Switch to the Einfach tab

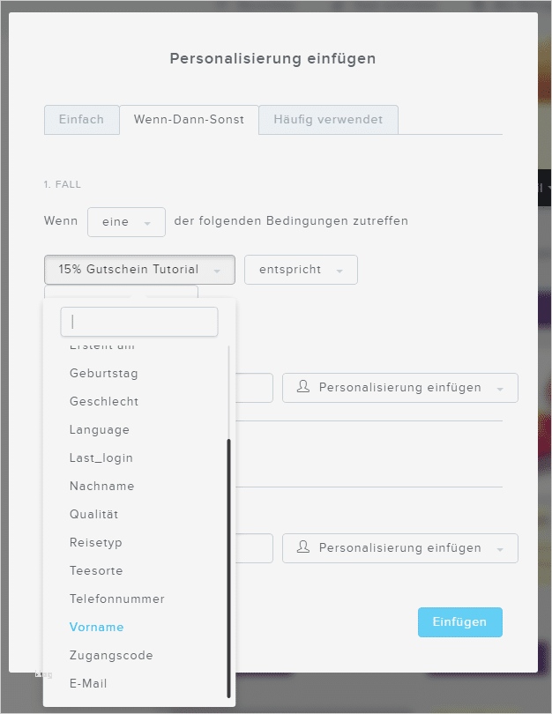(x=81, y=120)
